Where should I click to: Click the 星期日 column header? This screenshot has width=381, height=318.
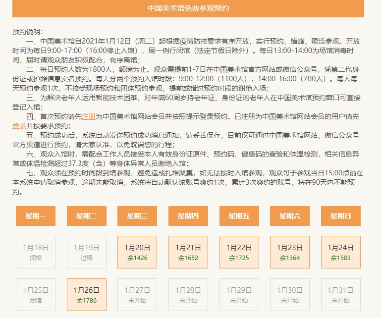pyautogui.click(x=341, y=216)
